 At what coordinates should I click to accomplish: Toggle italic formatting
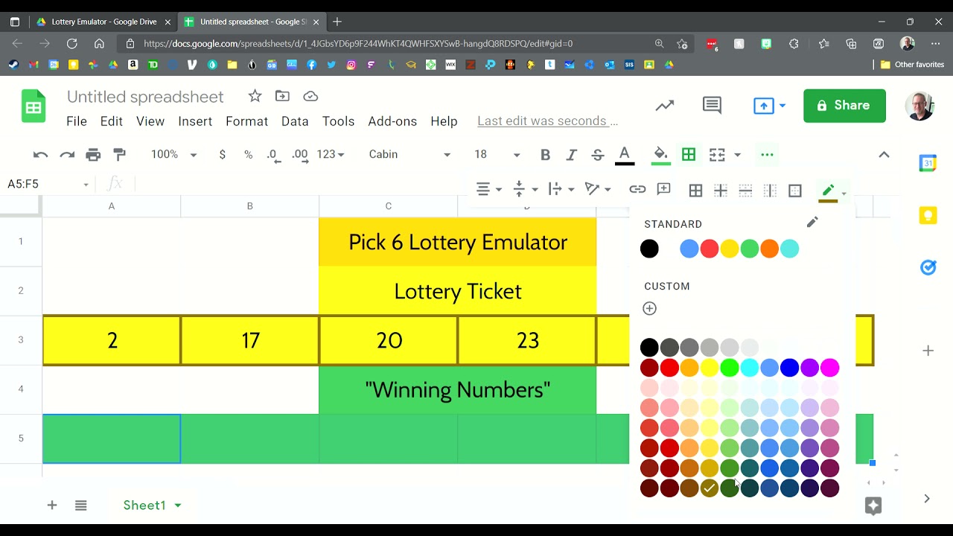coord(571,155)
